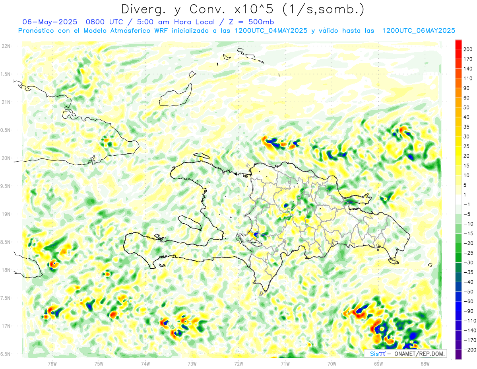Click the "-1" colorbar value
Viewport: 477px width, 369px height.
click(x=467, y=205)
